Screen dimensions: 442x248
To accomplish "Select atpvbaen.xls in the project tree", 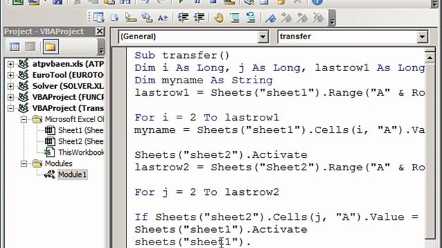I will coord(68,64).
